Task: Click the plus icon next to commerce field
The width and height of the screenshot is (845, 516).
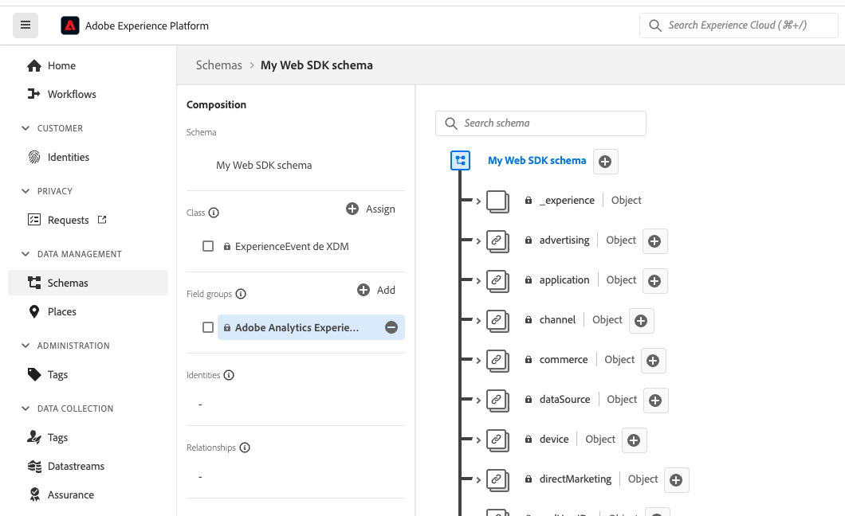Action: tap(653, 361)
